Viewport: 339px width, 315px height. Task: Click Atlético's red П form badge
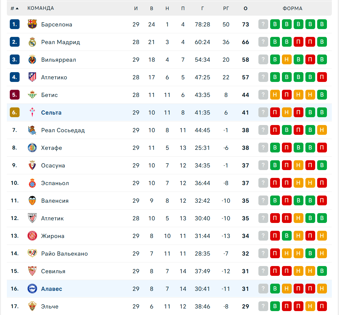point(322,77)
